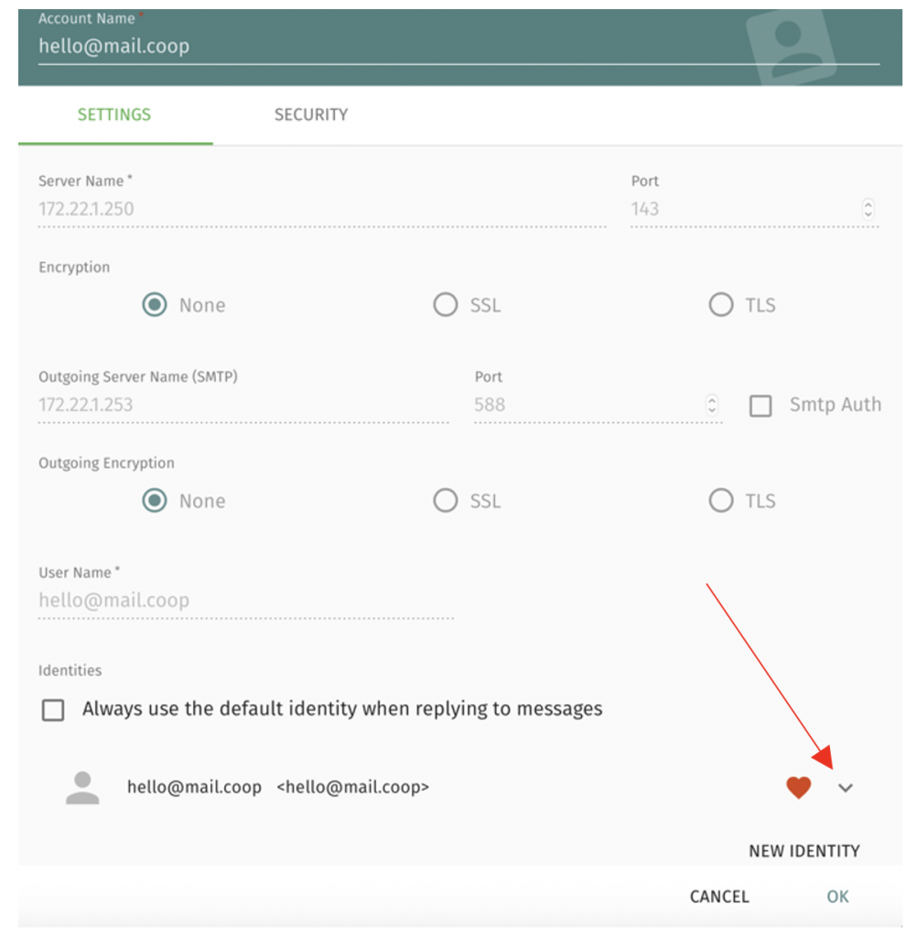Check Always use the default identity option

(x=53, y=710)
